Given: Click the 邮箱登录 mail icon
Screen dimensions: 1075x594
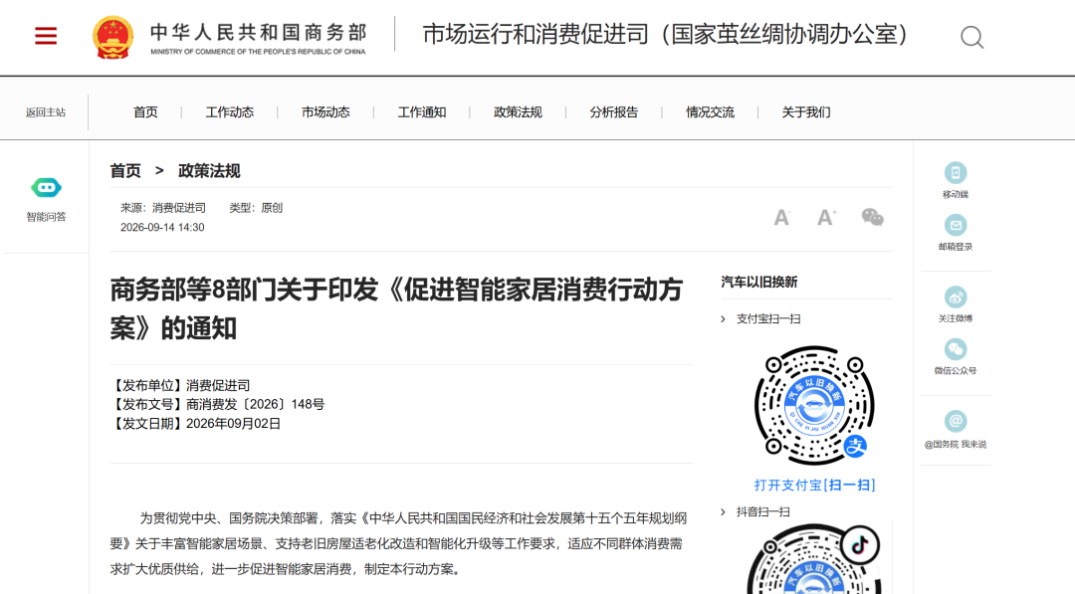Looking at the screenshot, I should [x=955, y=225].
